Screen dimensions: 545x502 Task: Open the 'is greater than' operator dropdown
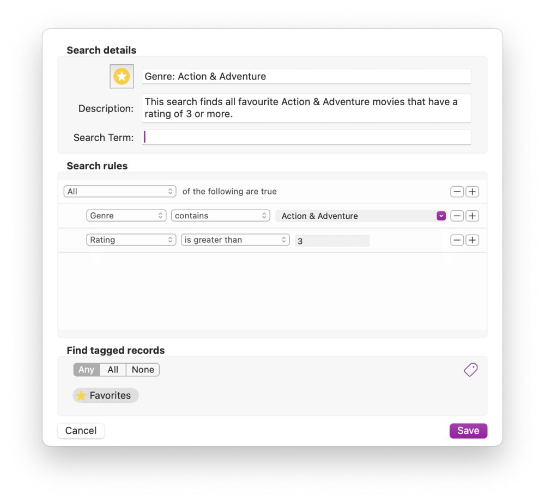click(235, 240)
